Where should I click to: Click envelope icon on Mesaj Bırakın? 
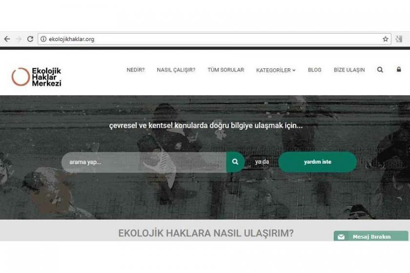point(341,237)
